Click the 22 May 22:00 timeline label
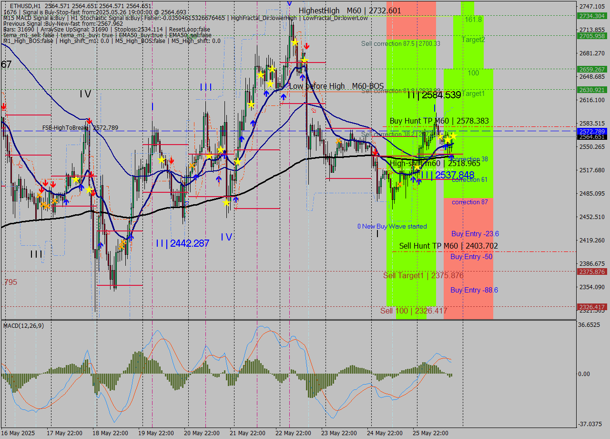The width and height of the screenshot is (610, 439). [x=293, y=433]
